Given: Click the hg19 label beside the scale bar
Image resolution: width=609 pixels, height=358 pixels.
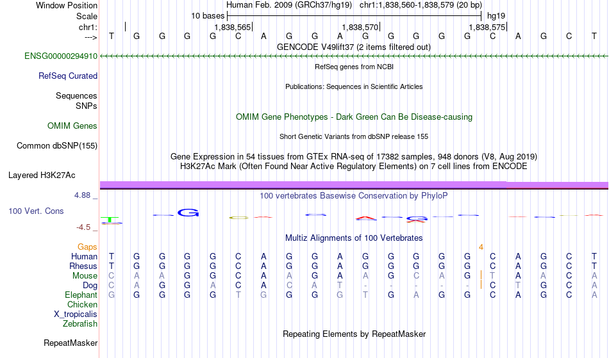Looking at the screenshot, I should pyautogui.click(x=496, y=16).
